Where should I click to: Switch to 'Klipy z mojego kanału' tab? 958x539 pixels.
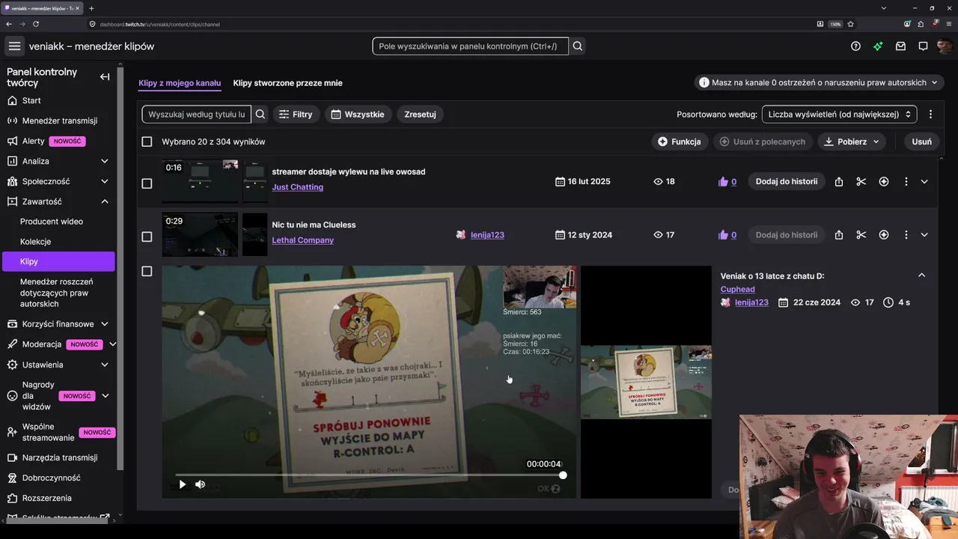pyautogui.click(x=180, y=83)
